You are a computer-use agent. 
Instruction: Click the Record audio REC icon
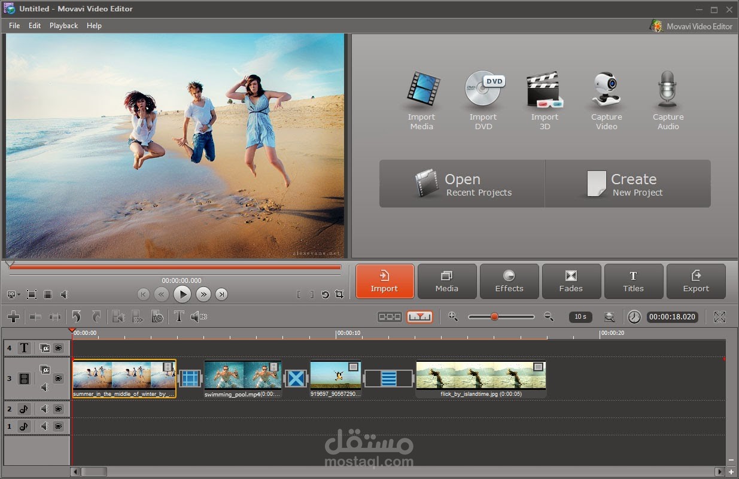(x=198, y=317)
